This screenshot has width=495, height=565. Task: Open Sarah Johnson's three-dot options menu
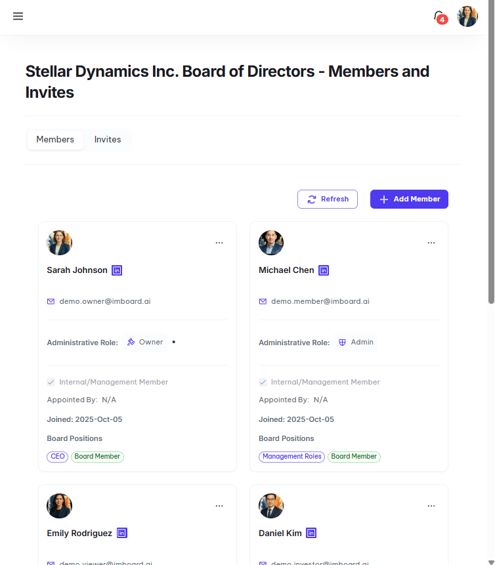point(219,243)
